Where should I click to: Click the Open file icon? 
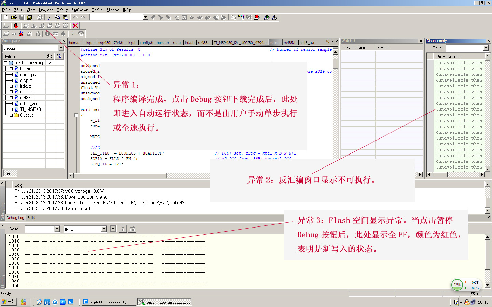14,17
